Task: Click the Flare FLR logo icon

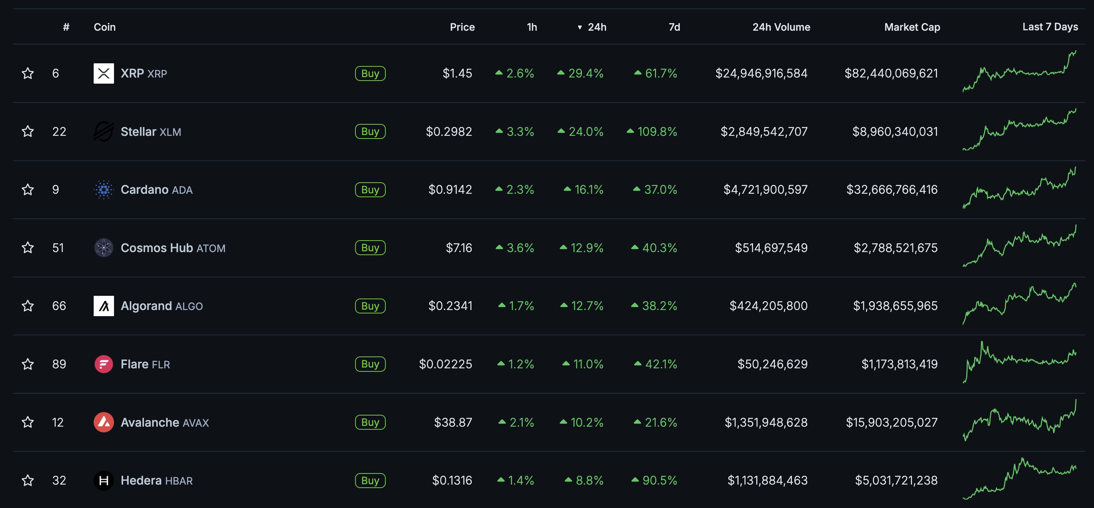Action: coord(104,364)
